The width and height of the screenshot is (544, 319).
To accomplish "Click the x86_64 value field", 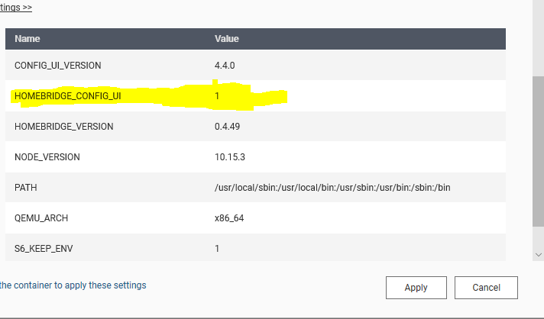I will [x=229, y=218].
